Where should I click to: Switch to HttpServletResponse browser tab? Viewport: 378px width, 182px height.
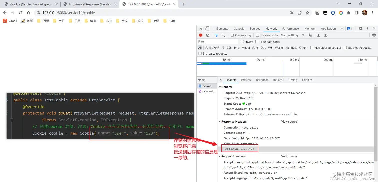point(89,4)
